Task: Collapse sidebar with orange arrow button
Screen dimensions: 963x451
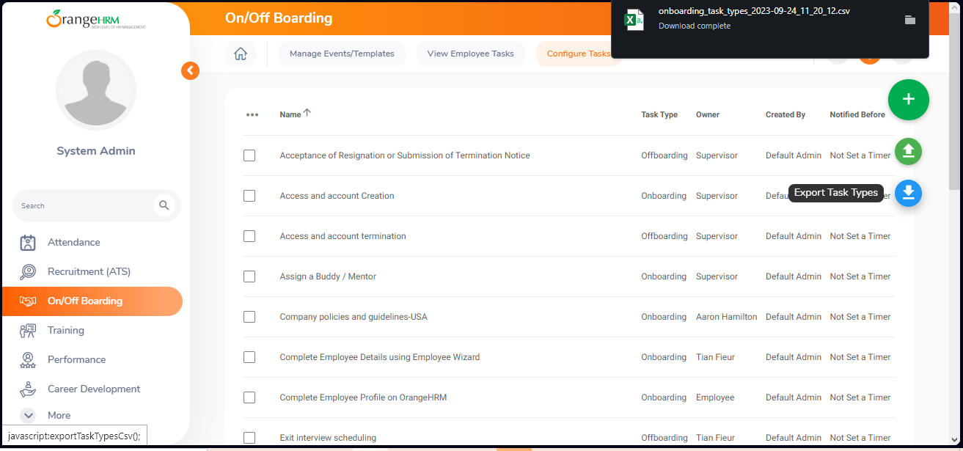Action: click(191, 70)
